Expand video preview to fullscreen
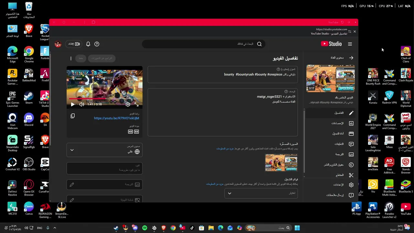414x233 pixels. (x=136, y=104)
